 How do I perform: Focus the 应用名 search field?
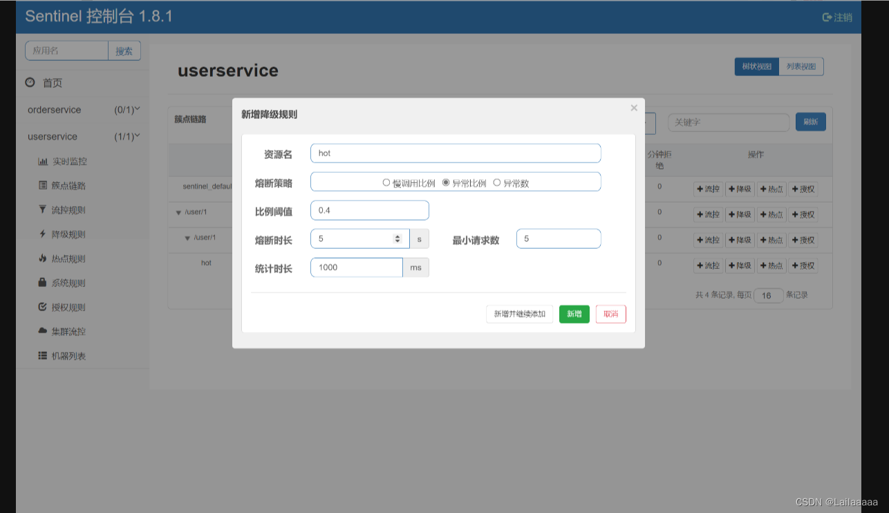pos(67,50)
